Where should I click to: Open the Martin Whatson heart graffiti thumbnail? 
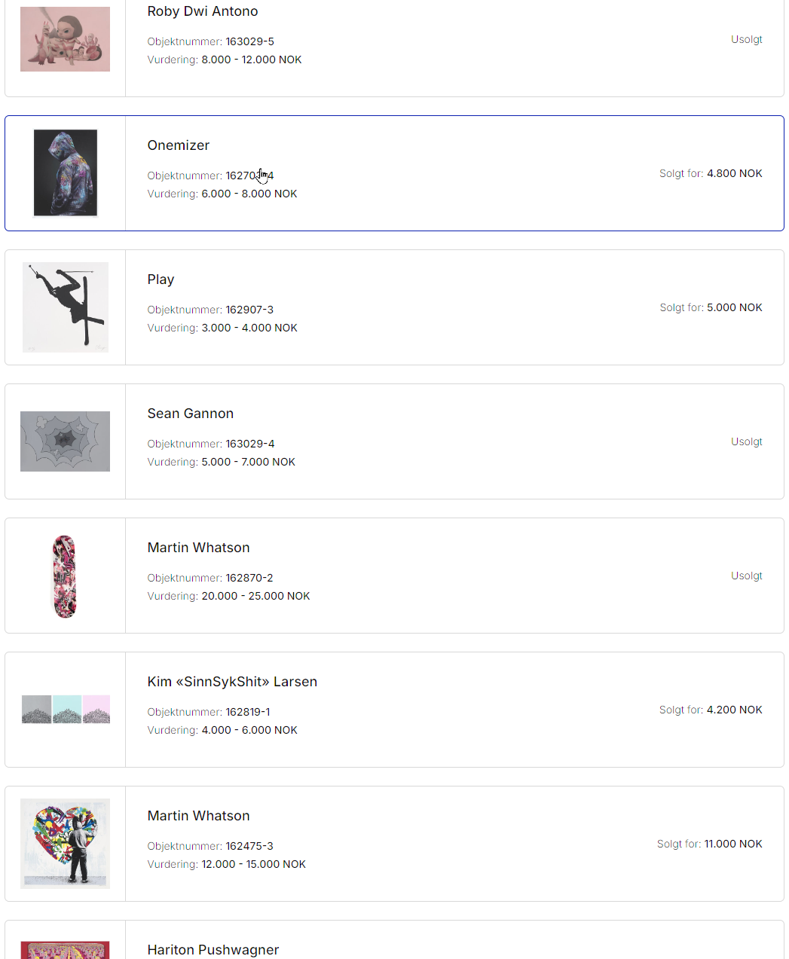coord(65,844)
